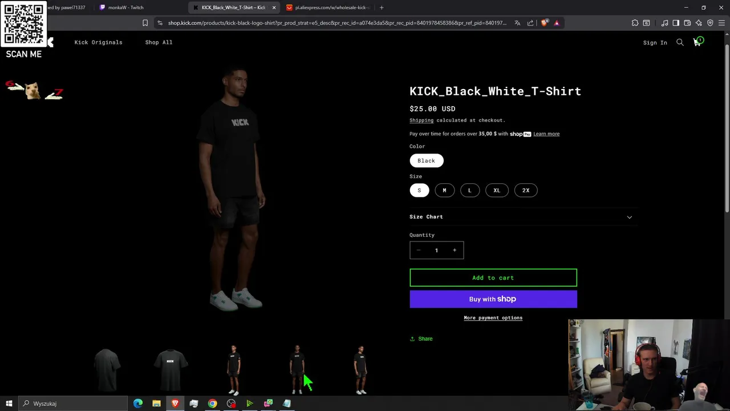Open a new browser tab with plus
The height and width of the screenshot is (411, 730).
382,7
